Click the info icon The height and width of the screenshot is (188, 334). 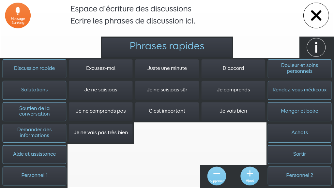tap(316, 47)
